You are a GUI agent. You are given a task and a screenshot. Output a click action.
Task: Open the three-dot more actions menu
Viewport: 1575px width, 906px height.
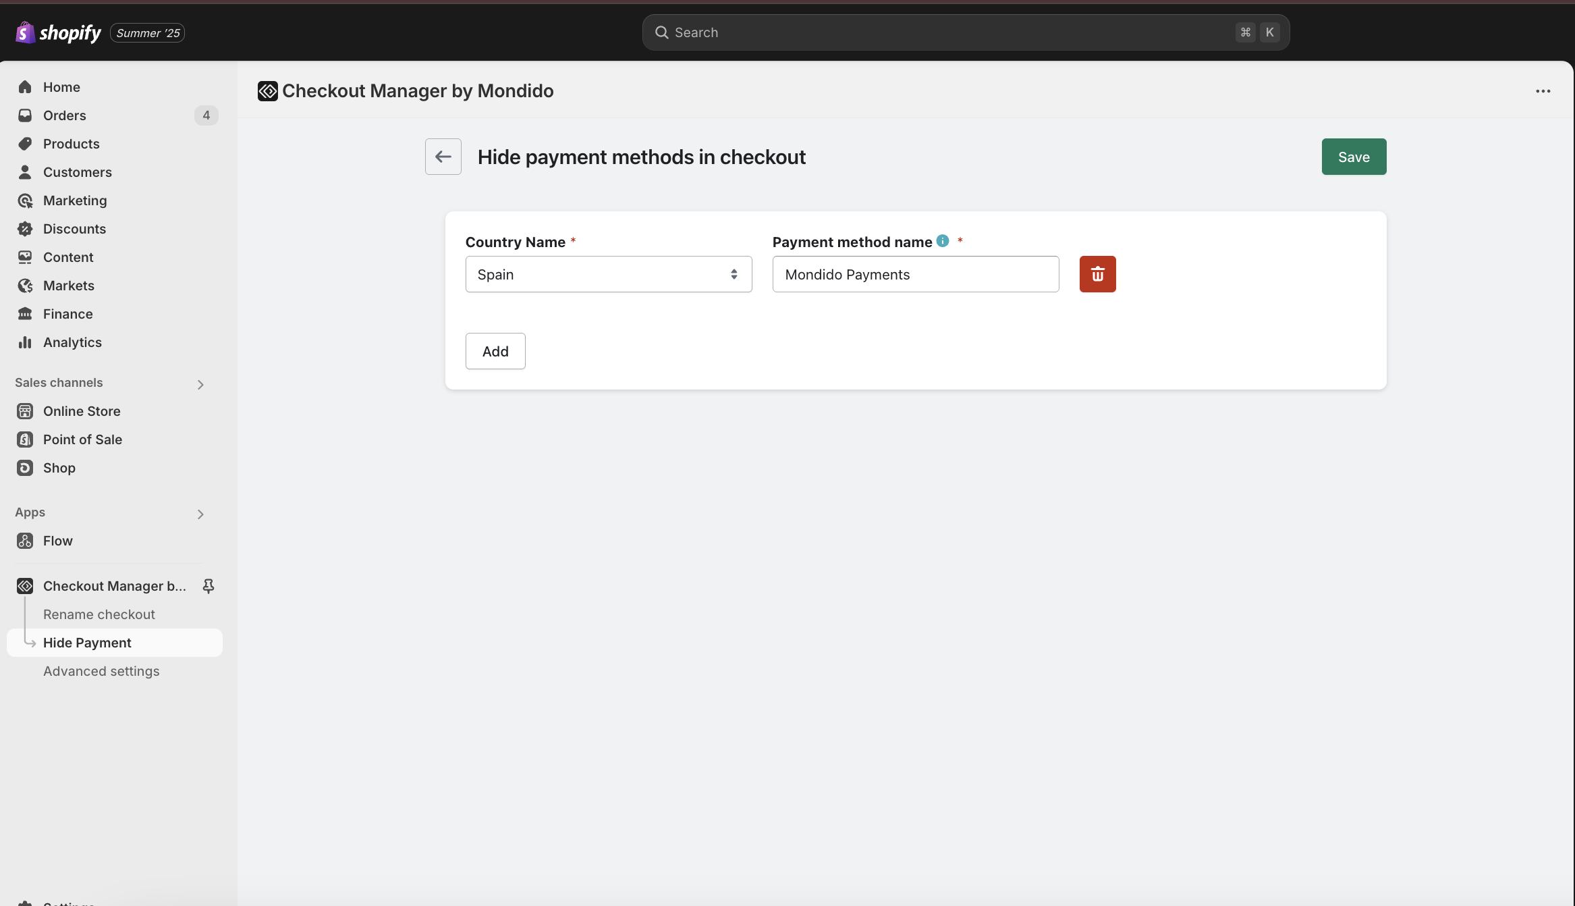1543,91
